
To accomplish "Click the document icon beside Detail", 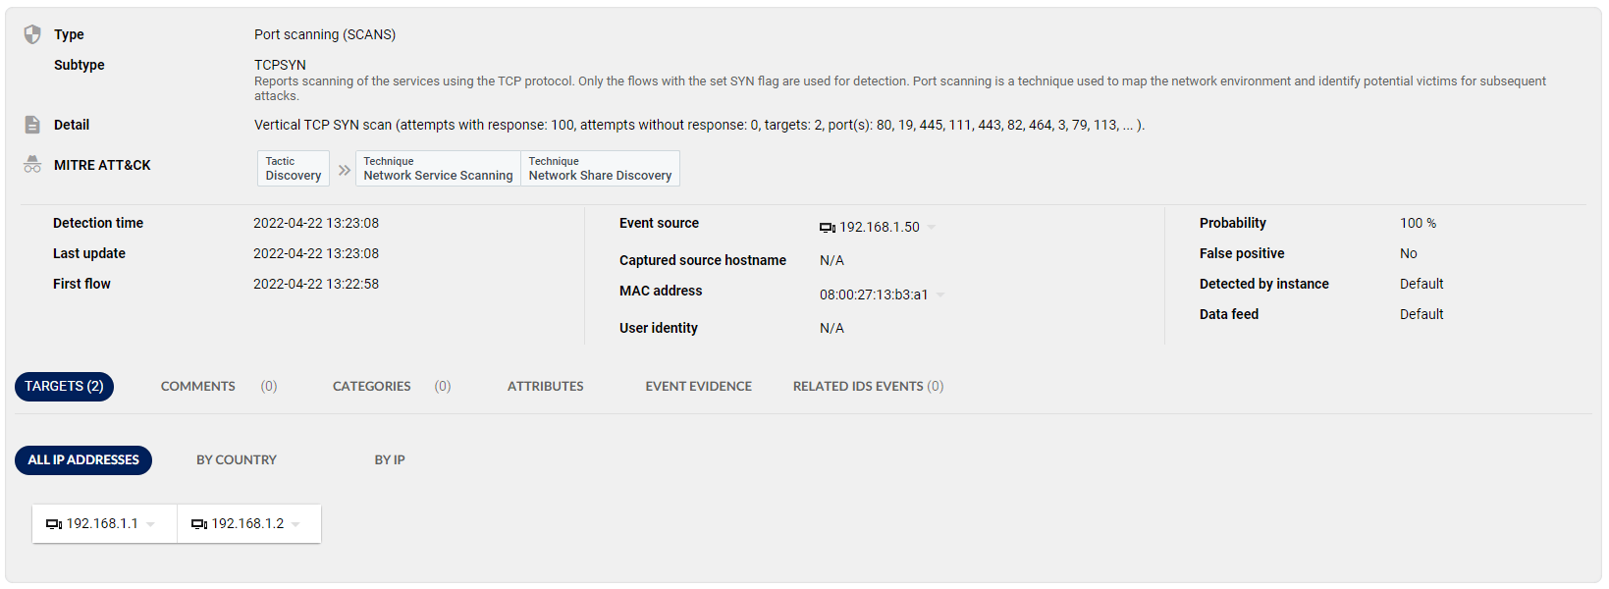I will click(32, 125).
